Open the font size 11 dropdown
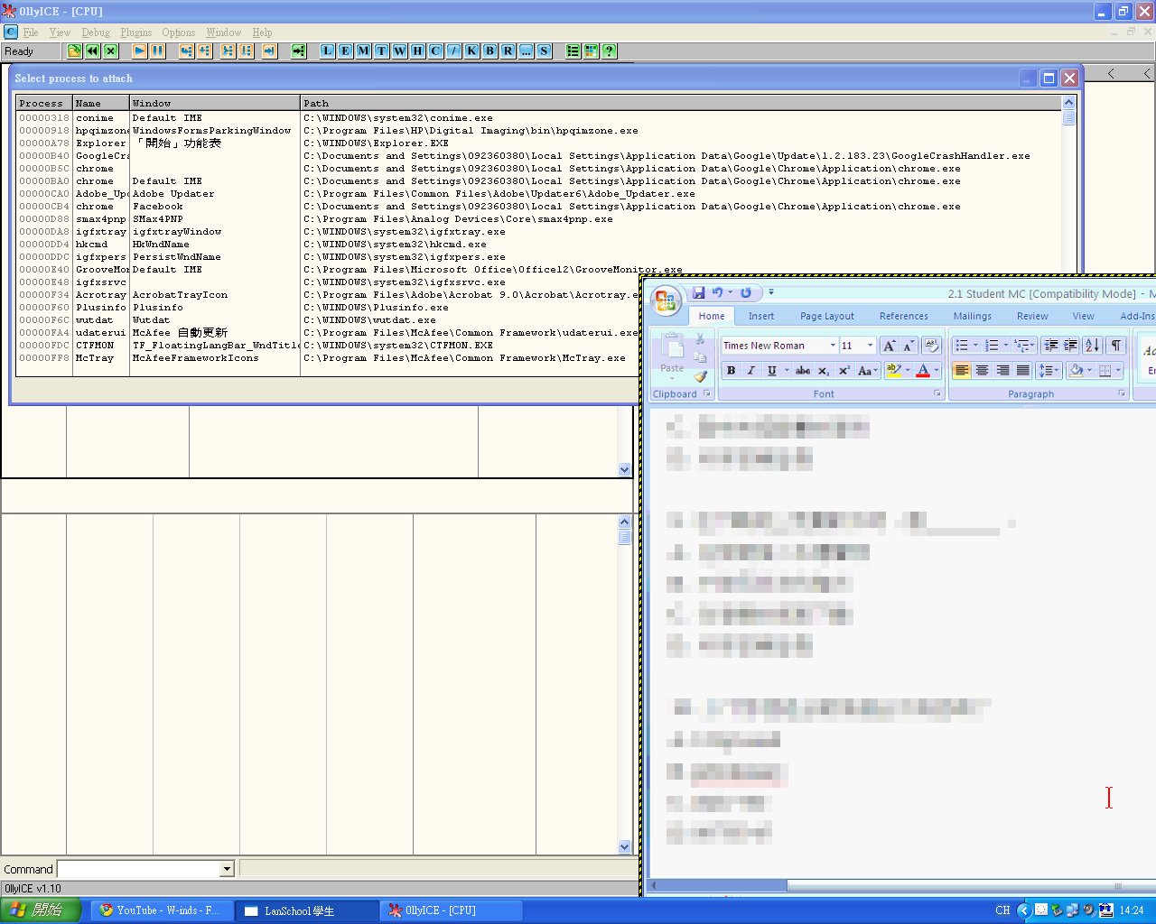The height and width of the screenshot is (924, 1156). click(x=871, y=346)
